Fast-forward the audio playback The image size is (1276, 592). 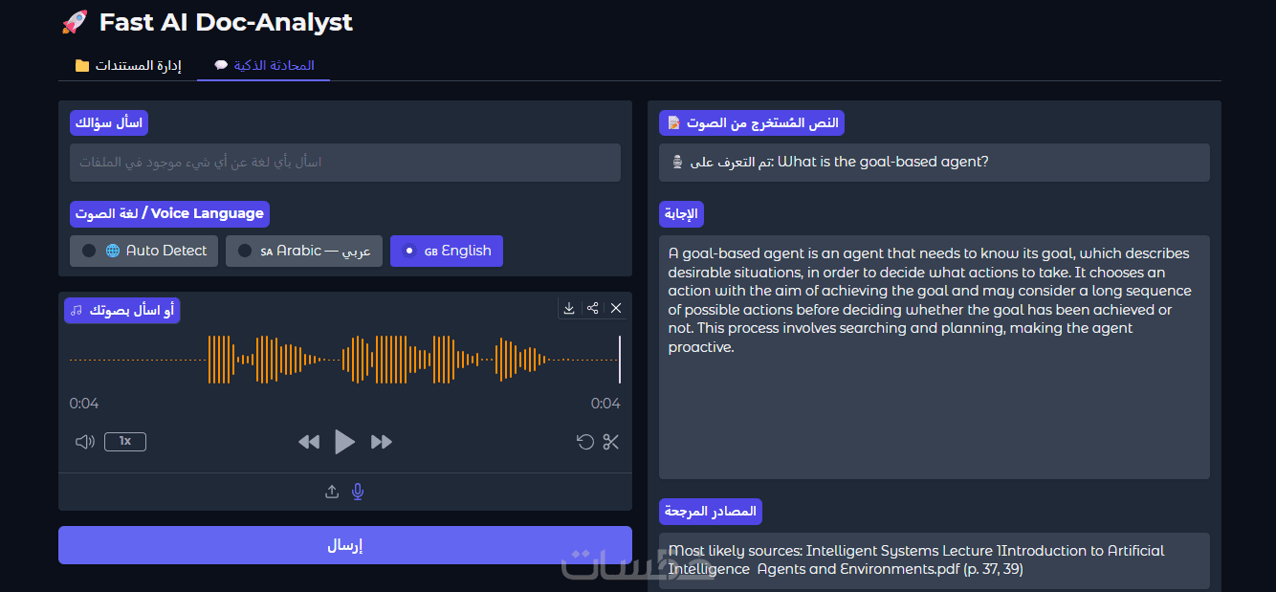point(382,442)
